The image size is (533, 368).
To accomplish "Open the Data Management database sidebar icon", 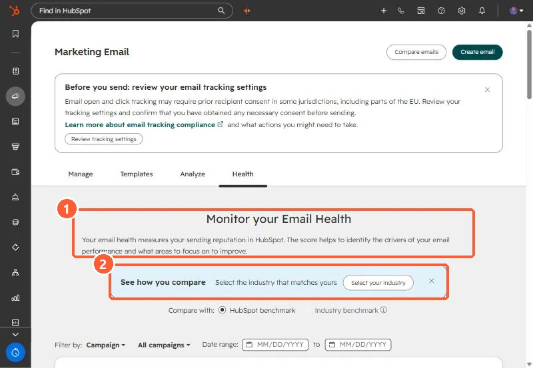I will point(15,222).
